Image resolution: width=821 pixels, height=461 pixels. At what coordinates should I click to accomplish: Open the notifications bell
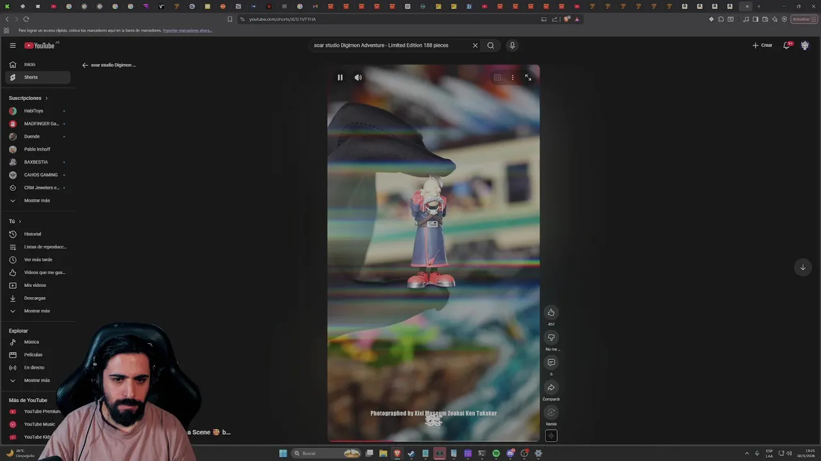click(x=786, y=45)
